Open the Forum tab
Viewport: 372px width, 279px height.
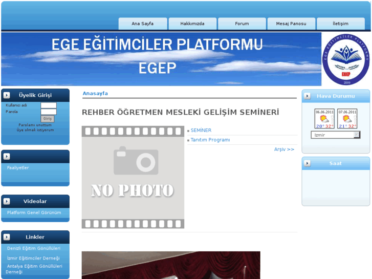(242, 24)
